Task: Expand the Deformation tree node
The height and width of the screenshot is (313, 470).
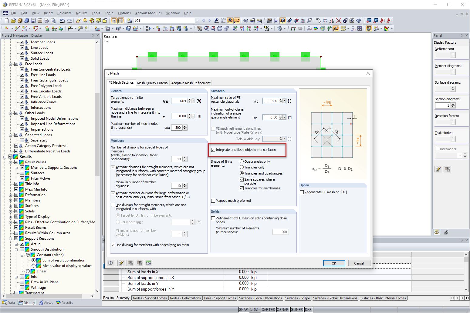Action: [11, 195]
